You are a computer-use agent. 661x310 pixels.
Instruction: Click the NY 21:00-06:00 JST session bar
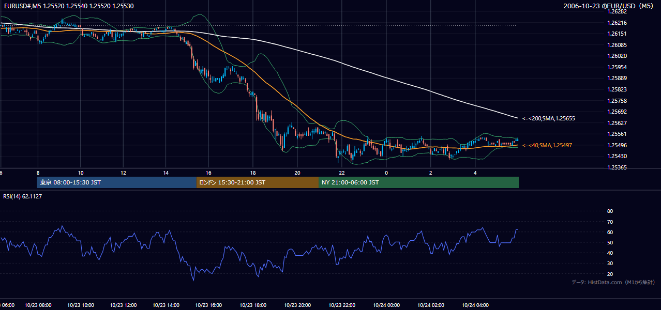(418, 182)
